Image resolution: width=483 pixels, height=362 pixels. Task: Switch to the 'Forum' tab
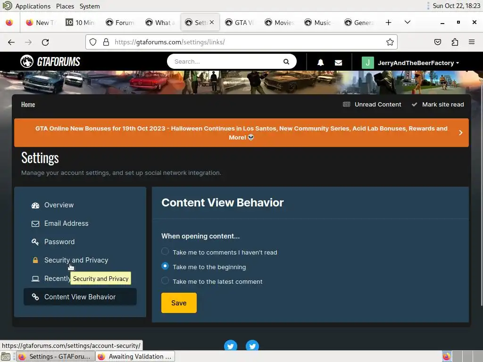[x=120, y=23]
